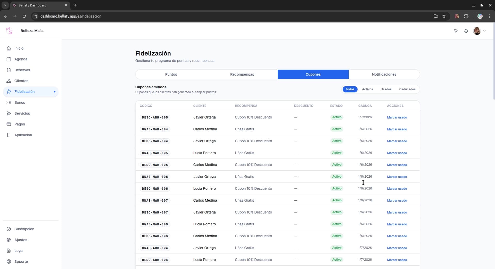Open the notifications bell icon
Image resolution: width=495 pixels, height=269 pixels.
[x=466, y=31]
